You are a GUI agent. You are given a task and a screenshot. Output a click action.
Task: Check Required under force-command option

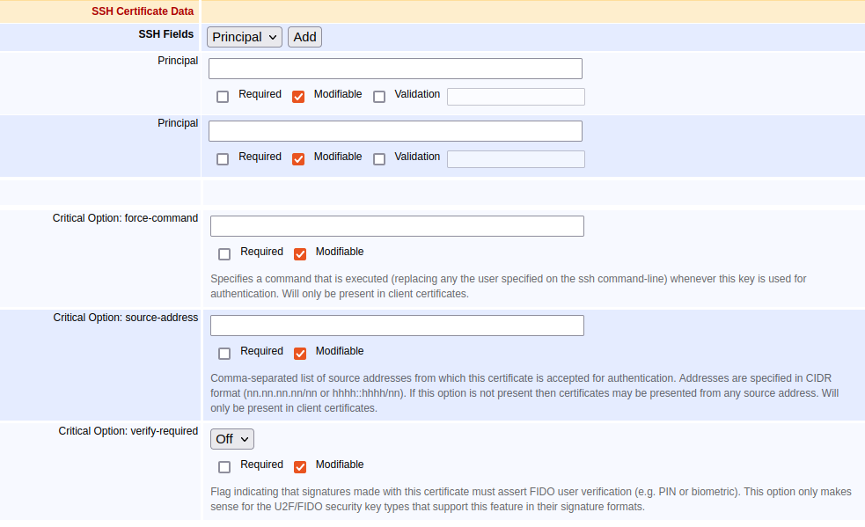(x=224, y=254)
